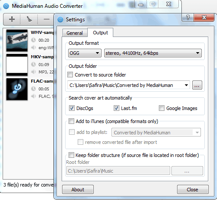The height and width of the screenshot is (200, 217).
Task: Toggle the add to playlist checkbox
Action: pyautogui.click(x=72, y=132)
